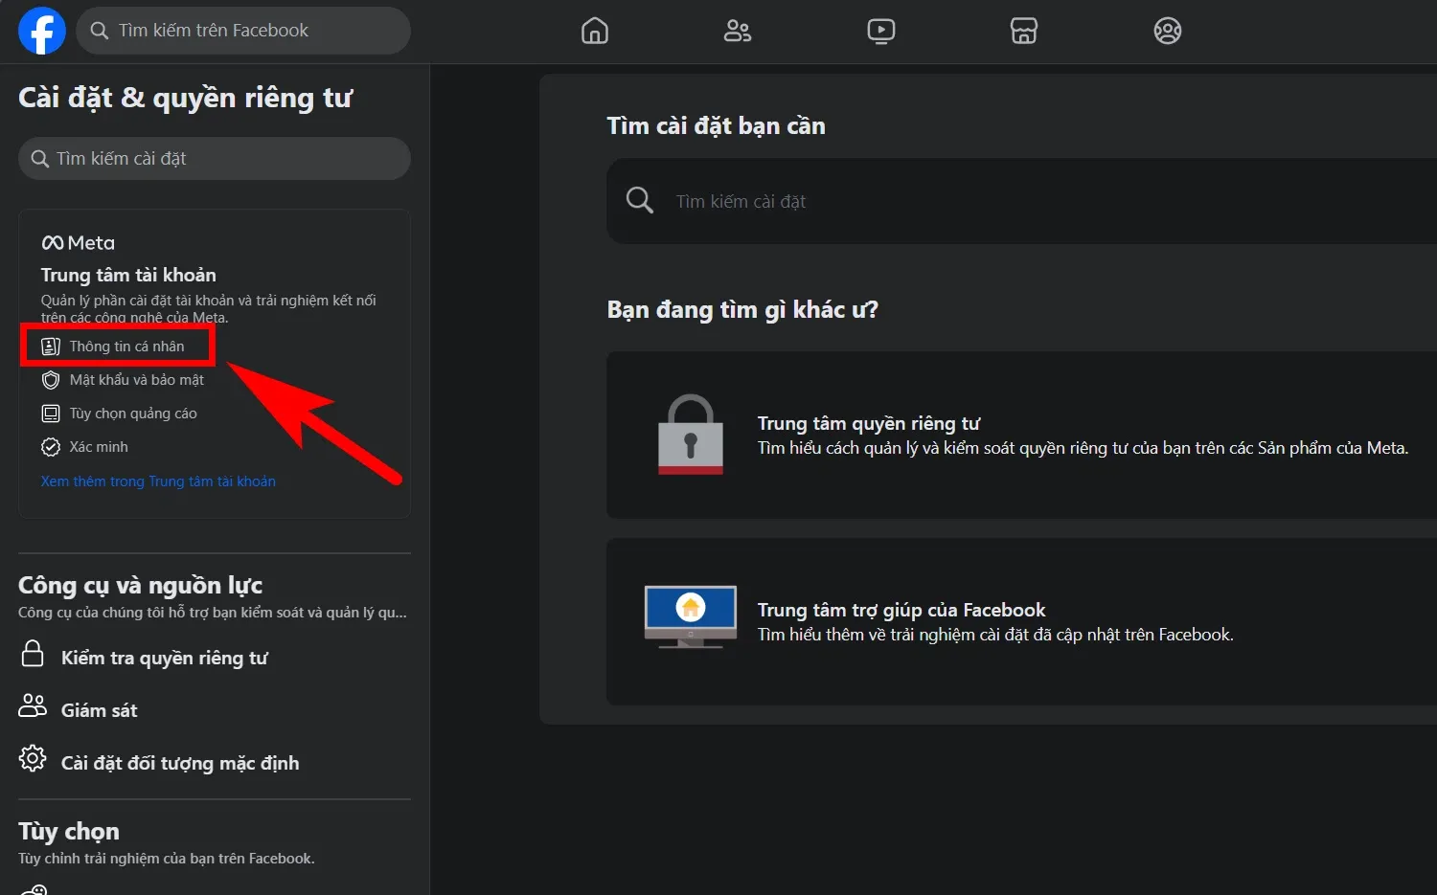Click the Meta logo
This screenshot has width=1437, height=895.
[x=78, y=243]
